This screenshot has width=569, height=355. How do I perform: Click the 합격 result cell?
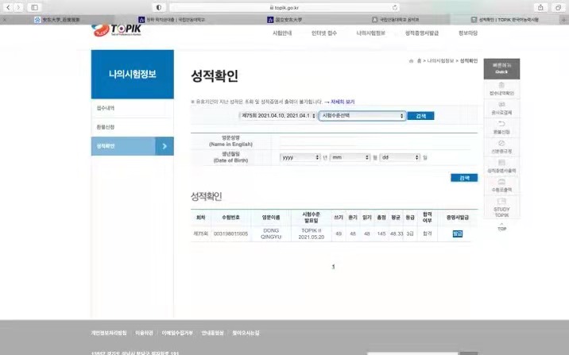[x=428, y=233]
